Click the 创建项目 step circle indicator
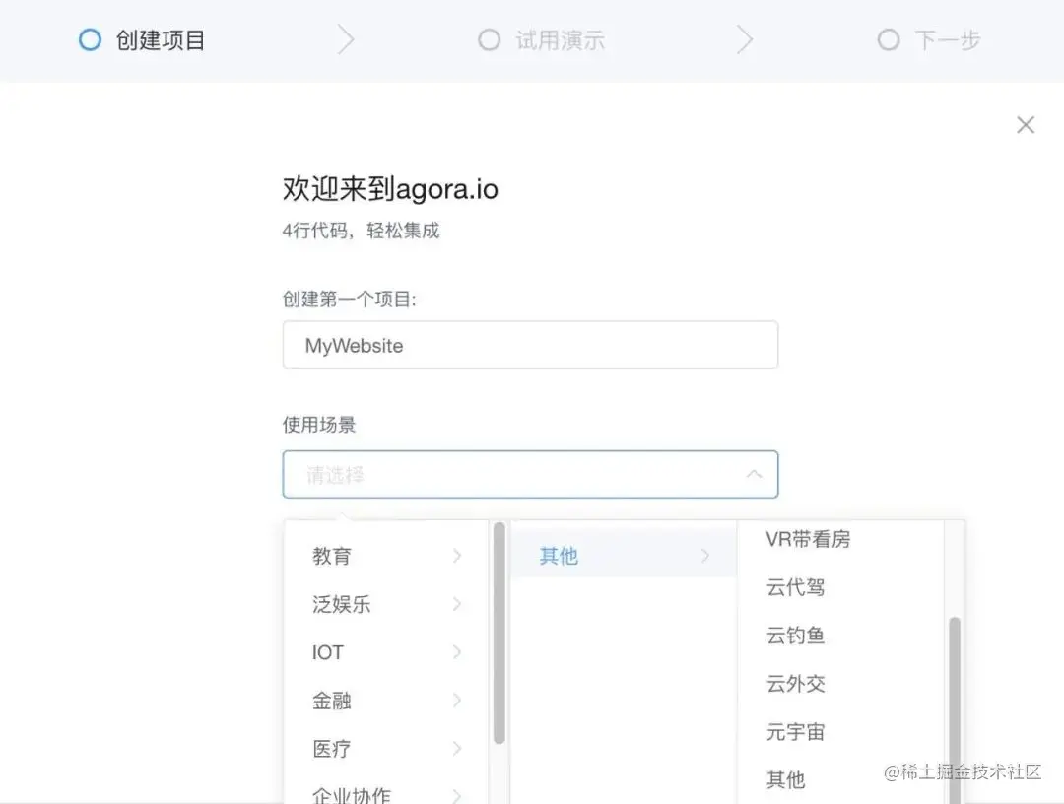Screen dimensions: 1064x804 pos(90,39)
